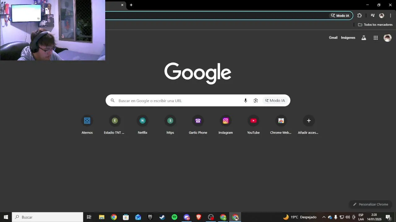Open Task View on the taskbar
Screen dimensions: 396x222
89,217
